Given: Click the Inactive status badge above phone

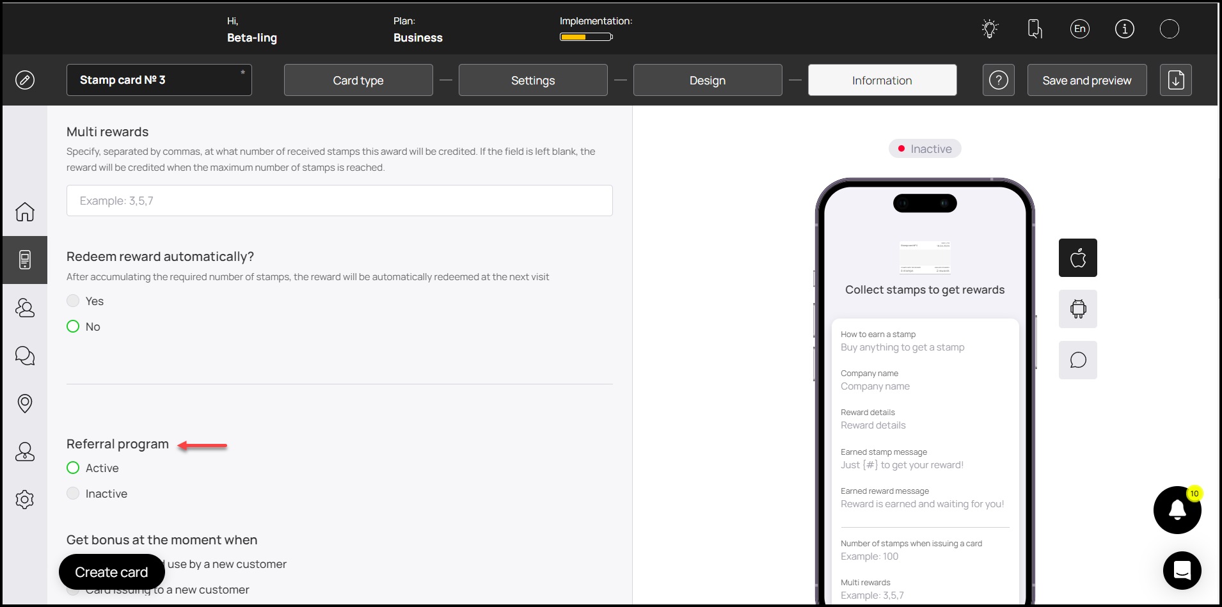Looking at the screenshot, I should pyautogui.click(x=925, y=148).
